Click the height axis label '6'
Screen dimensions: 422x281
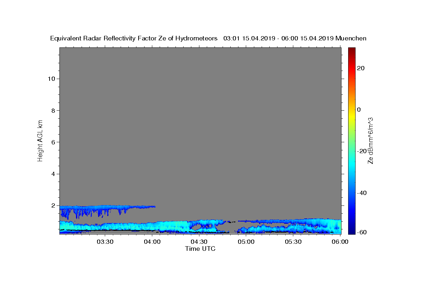click(x=52, y=142)
